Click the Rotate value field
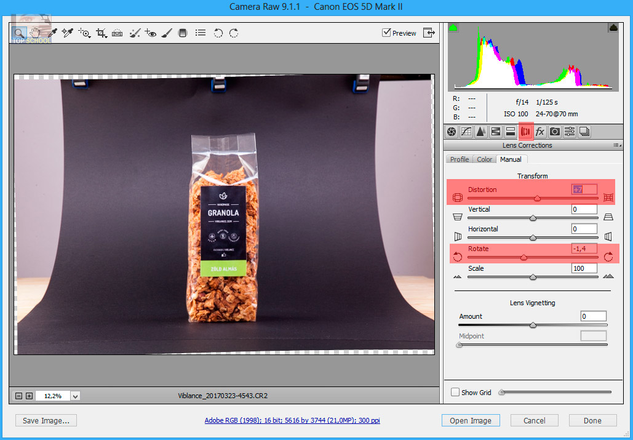 pos(584,249)
